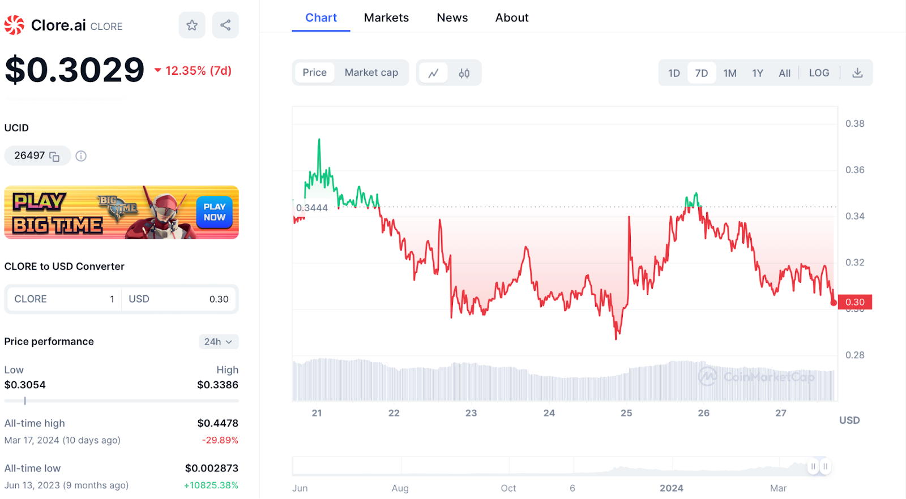Image resolution: width=906 pixels, height=499 pixels.
Task: Enable LOG scale on chart
Action: pos(819,73)
